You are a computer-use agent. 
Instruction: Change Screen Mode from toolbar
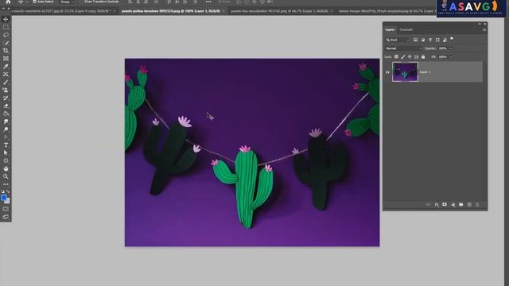[x=6, y=217]
